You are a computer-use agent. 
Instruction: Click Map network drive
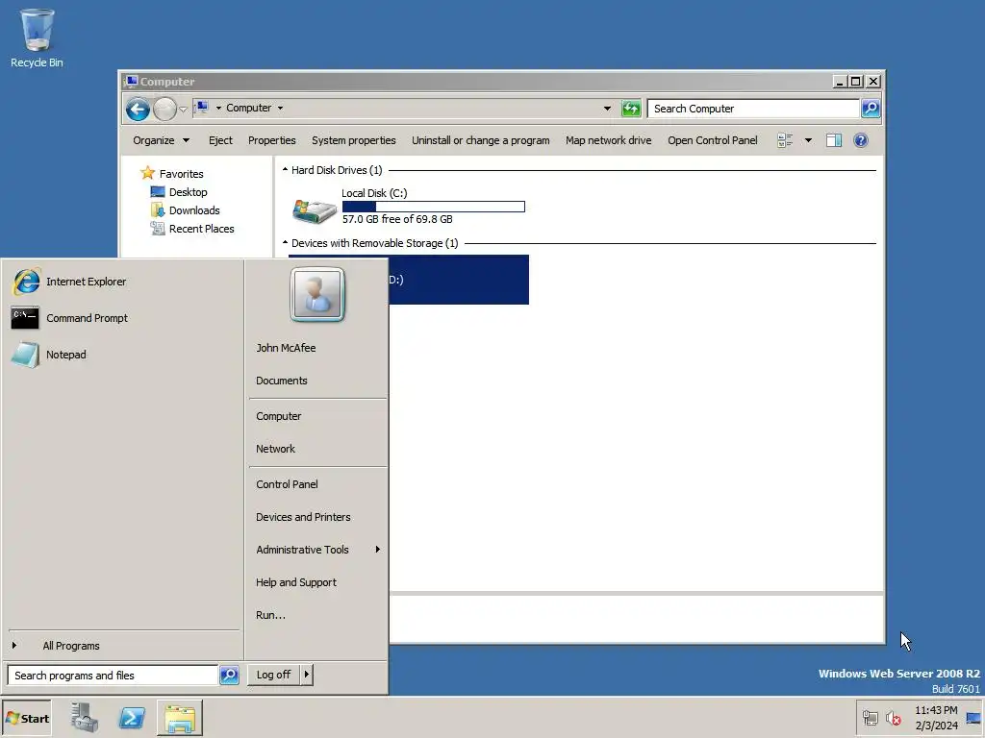pos(608,140)
